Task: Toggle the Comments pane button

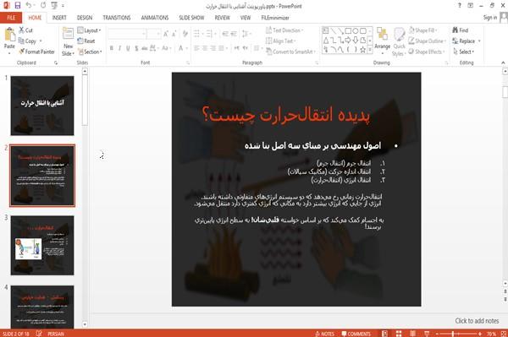Action: point(356,334)
